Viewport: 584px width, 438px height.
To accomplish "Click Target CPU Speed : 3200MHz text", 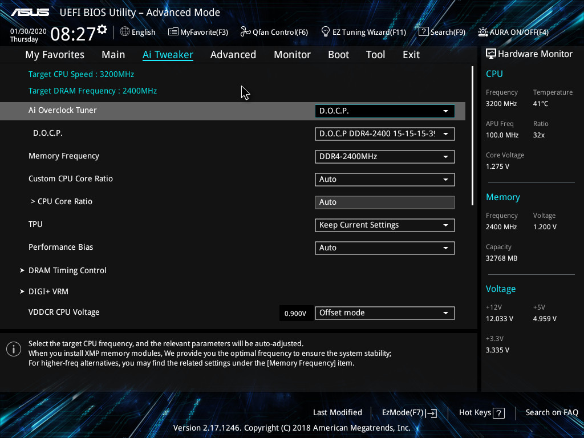I will (81, 74).
